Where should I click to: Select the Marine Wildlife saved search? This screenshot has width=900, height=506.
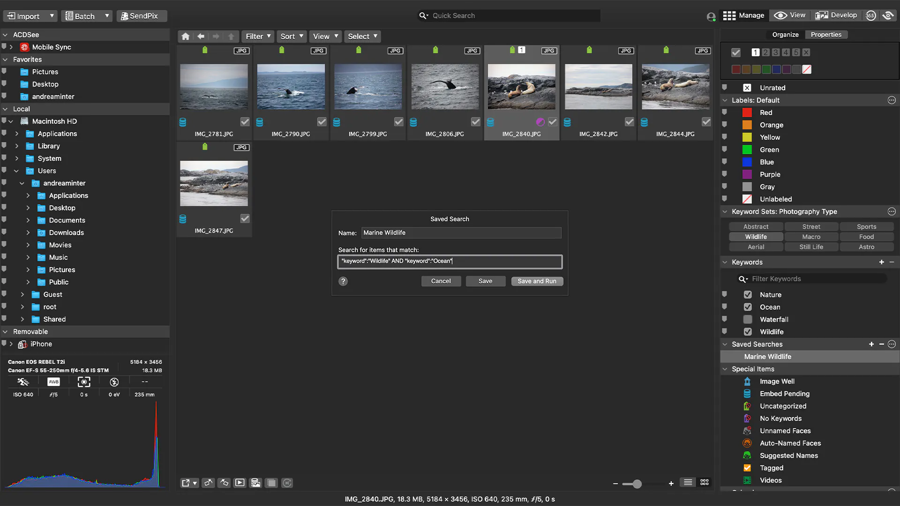tap(767, 356)
